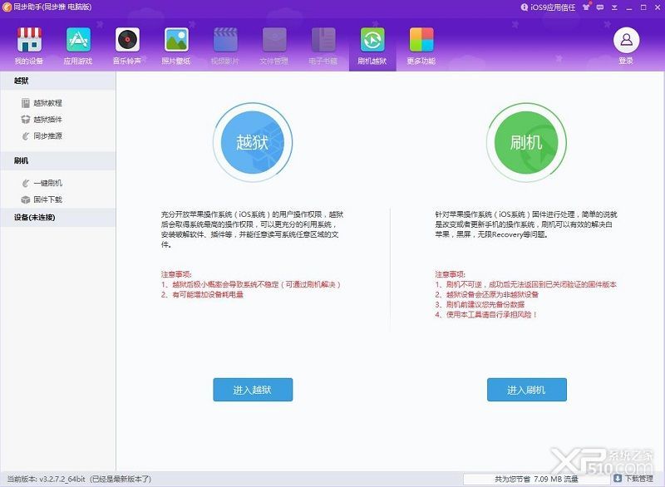Click the 同步助手 app logo in title bar
Viewport: 665px width, 487px height.
coord(7,7)
